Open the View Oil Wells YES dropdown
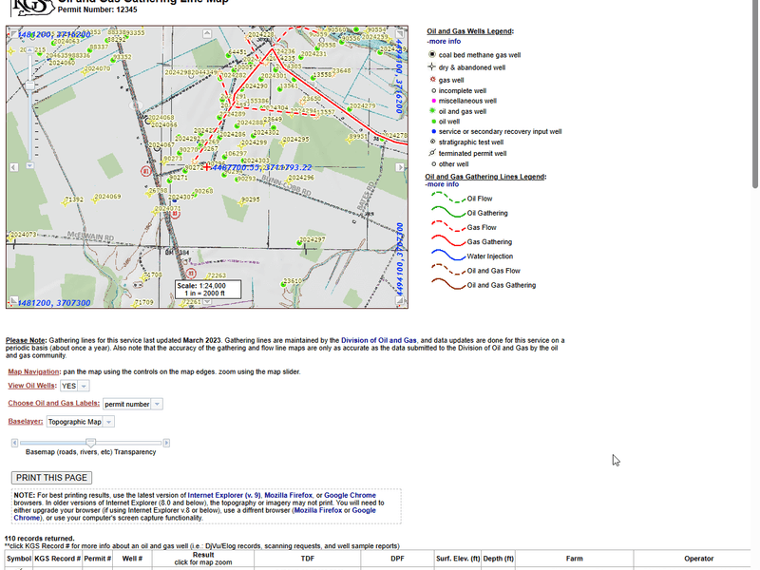The image size is (760, 570). [x=75, y=386]
